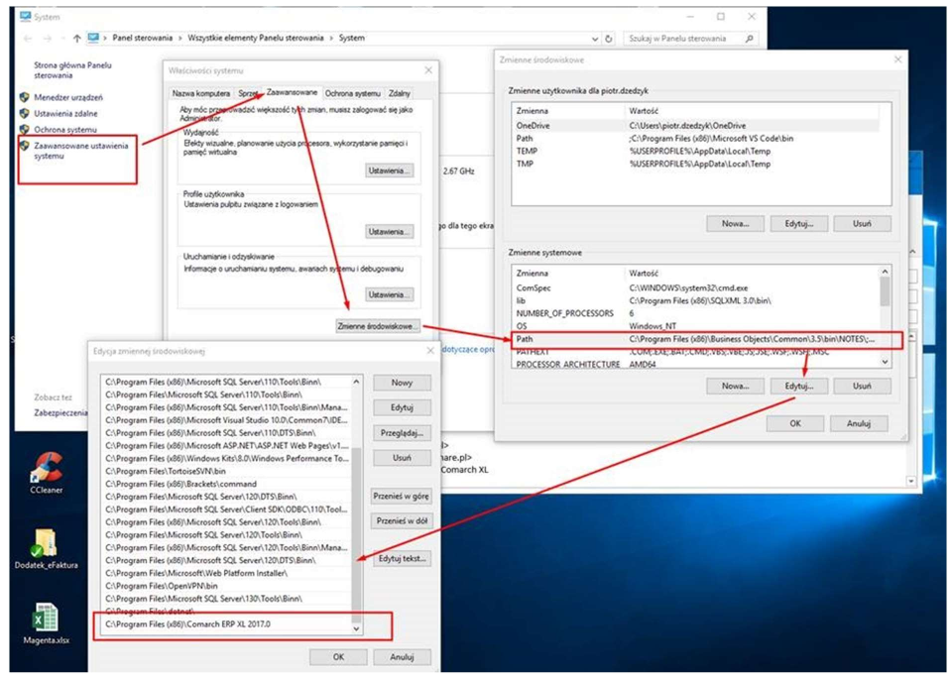Click 'Edytuj' in the path edit dialog

pyautogui.click(x=402, y=407)
